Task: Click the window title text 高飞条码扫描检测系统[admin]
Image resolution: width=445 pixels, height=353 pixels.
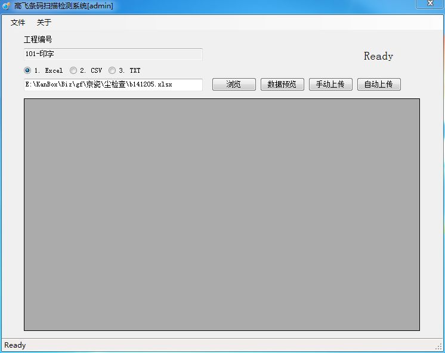Action: pos(63,6)
